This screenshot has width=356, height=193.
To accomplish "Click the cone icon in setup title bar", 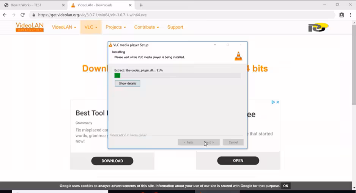I will point(110,45).
